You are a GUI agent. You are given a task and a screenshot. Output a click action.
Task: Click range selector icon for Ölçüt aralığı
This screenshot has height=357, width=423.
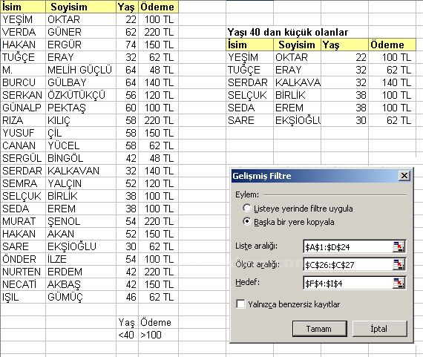[399, 265]
